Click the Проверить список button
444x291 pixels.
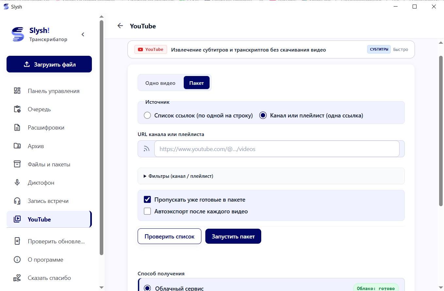[169, 236]
